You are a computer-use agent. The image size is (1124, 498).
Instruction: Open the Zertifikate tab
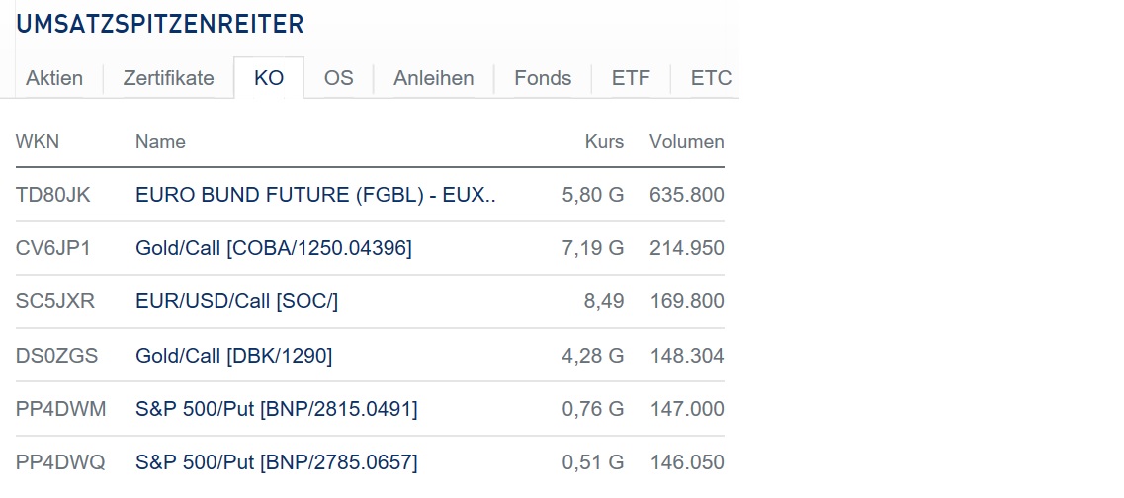168,78
